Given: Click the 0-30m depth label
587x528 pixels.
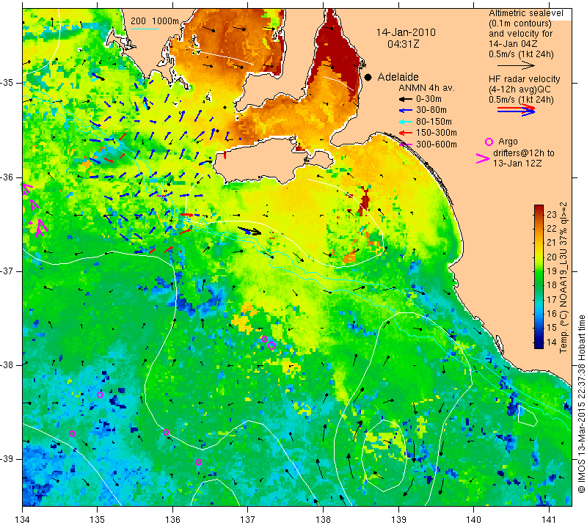Looking at the screenshot, I should tap(429, 99).
